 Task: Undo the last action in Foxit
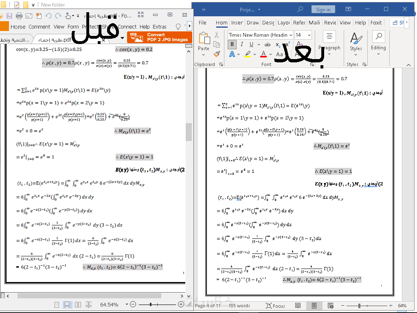coord(48,16)
